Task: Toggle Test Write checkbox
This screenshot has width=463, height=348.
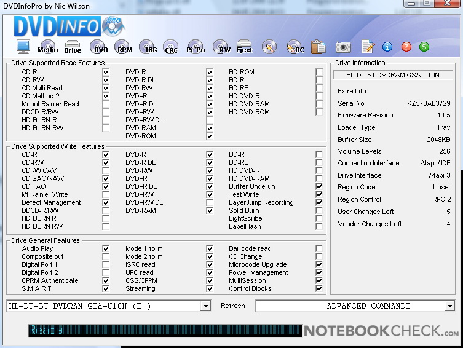Action: pos(319,194)
